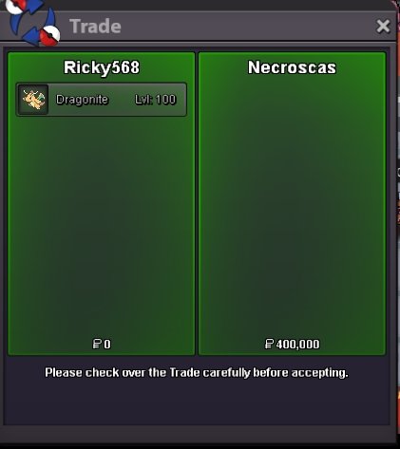Viewport: 400px width, 449px height.
Task: Click the Trade window title text
Action: tap(95, 27)
